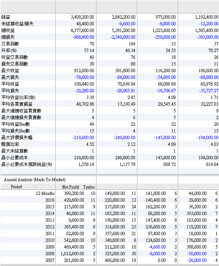Click 2008 net profit 1,012,600.00
219x266 pixels.
(72, 254)
